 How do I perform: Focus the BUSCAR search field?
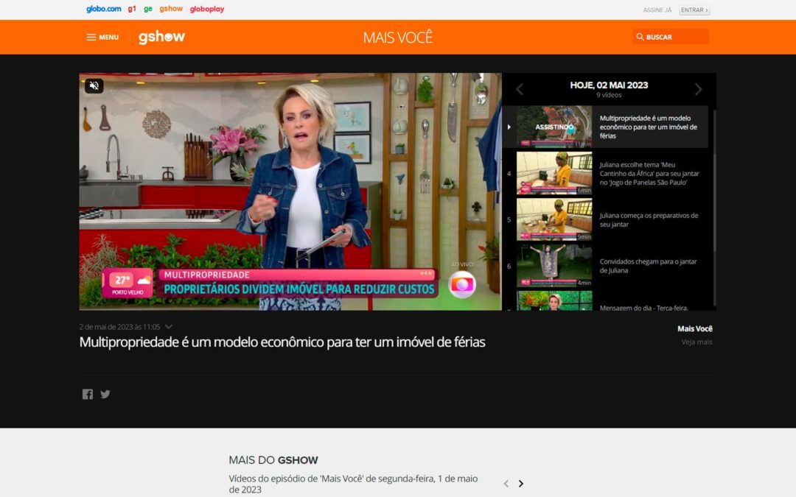[671, 37]
